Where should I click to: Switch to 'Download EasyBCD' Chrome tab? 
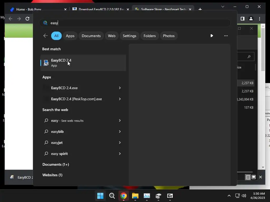[101, 9]
